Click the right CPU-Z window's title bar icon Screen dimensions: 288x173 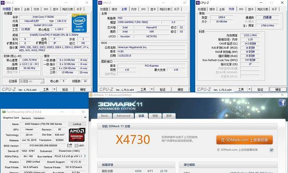click(x=198, y=2)
